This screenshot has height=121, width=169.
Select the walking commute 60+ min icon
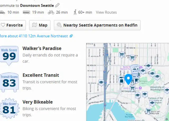[75, 12]
